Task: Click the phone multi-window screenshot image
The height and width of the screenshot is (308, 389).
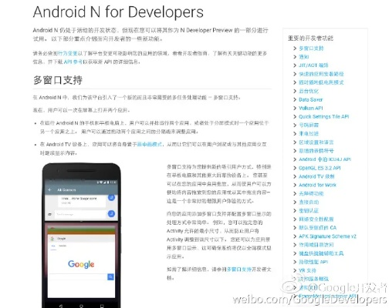Action: pos(81,235)
